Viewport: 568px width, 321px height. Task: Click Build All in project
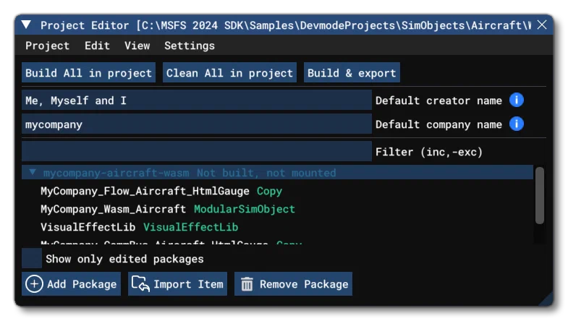tap(88, 73)
